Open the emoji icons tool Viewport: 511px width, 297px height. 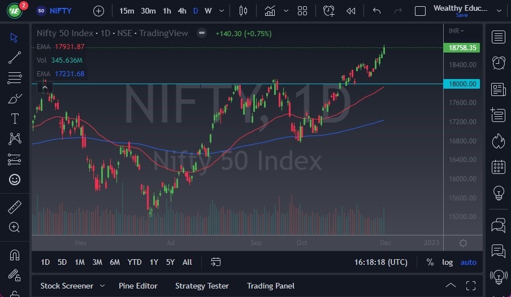coord(15,180)
